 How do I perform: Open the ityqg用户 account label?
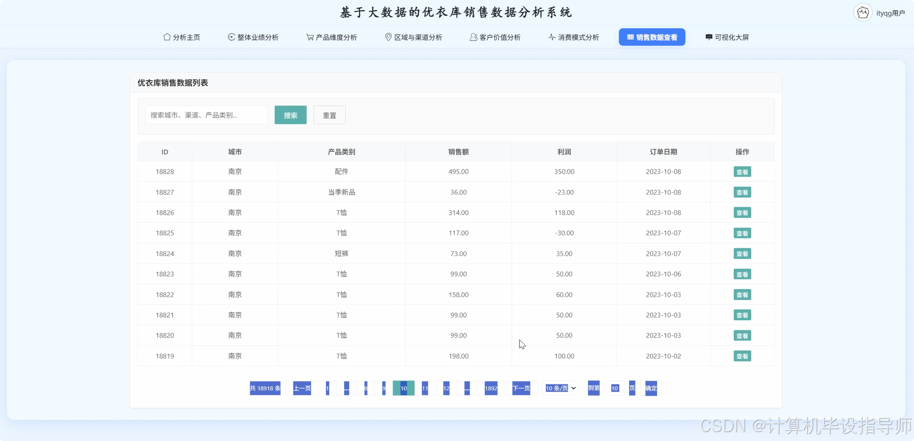pyautogui.click(x=890, y=13)
